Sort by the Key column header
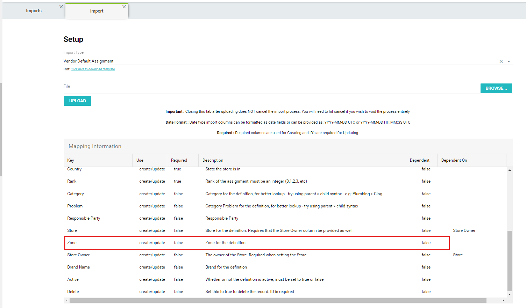 coord(71,160)
